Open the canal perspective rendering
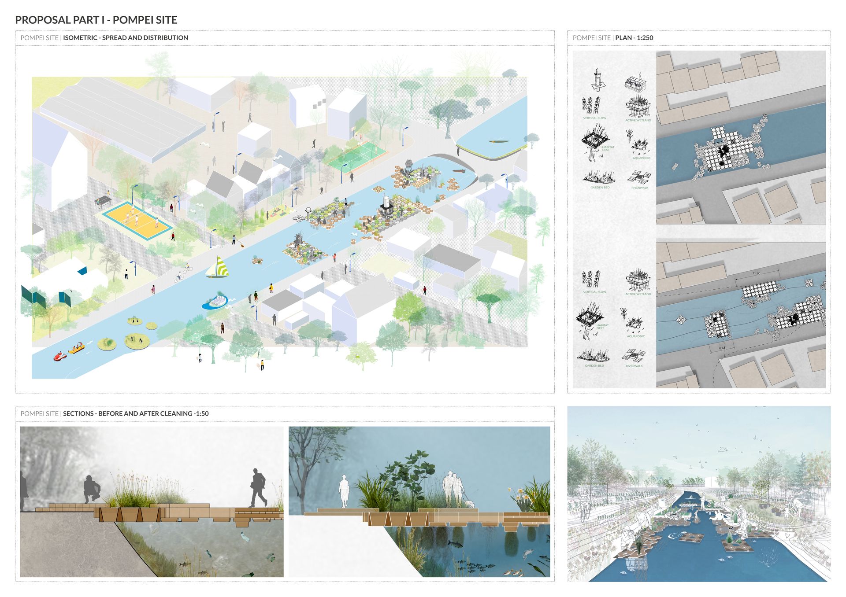This screenshot has width=846, height=597. (699, 494)
